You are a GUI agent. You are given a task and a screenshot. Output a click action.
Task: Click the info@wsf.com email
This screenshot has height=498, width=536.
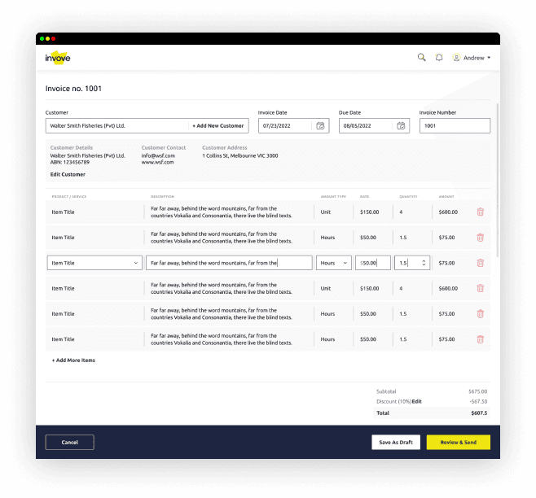pos(158,155)
